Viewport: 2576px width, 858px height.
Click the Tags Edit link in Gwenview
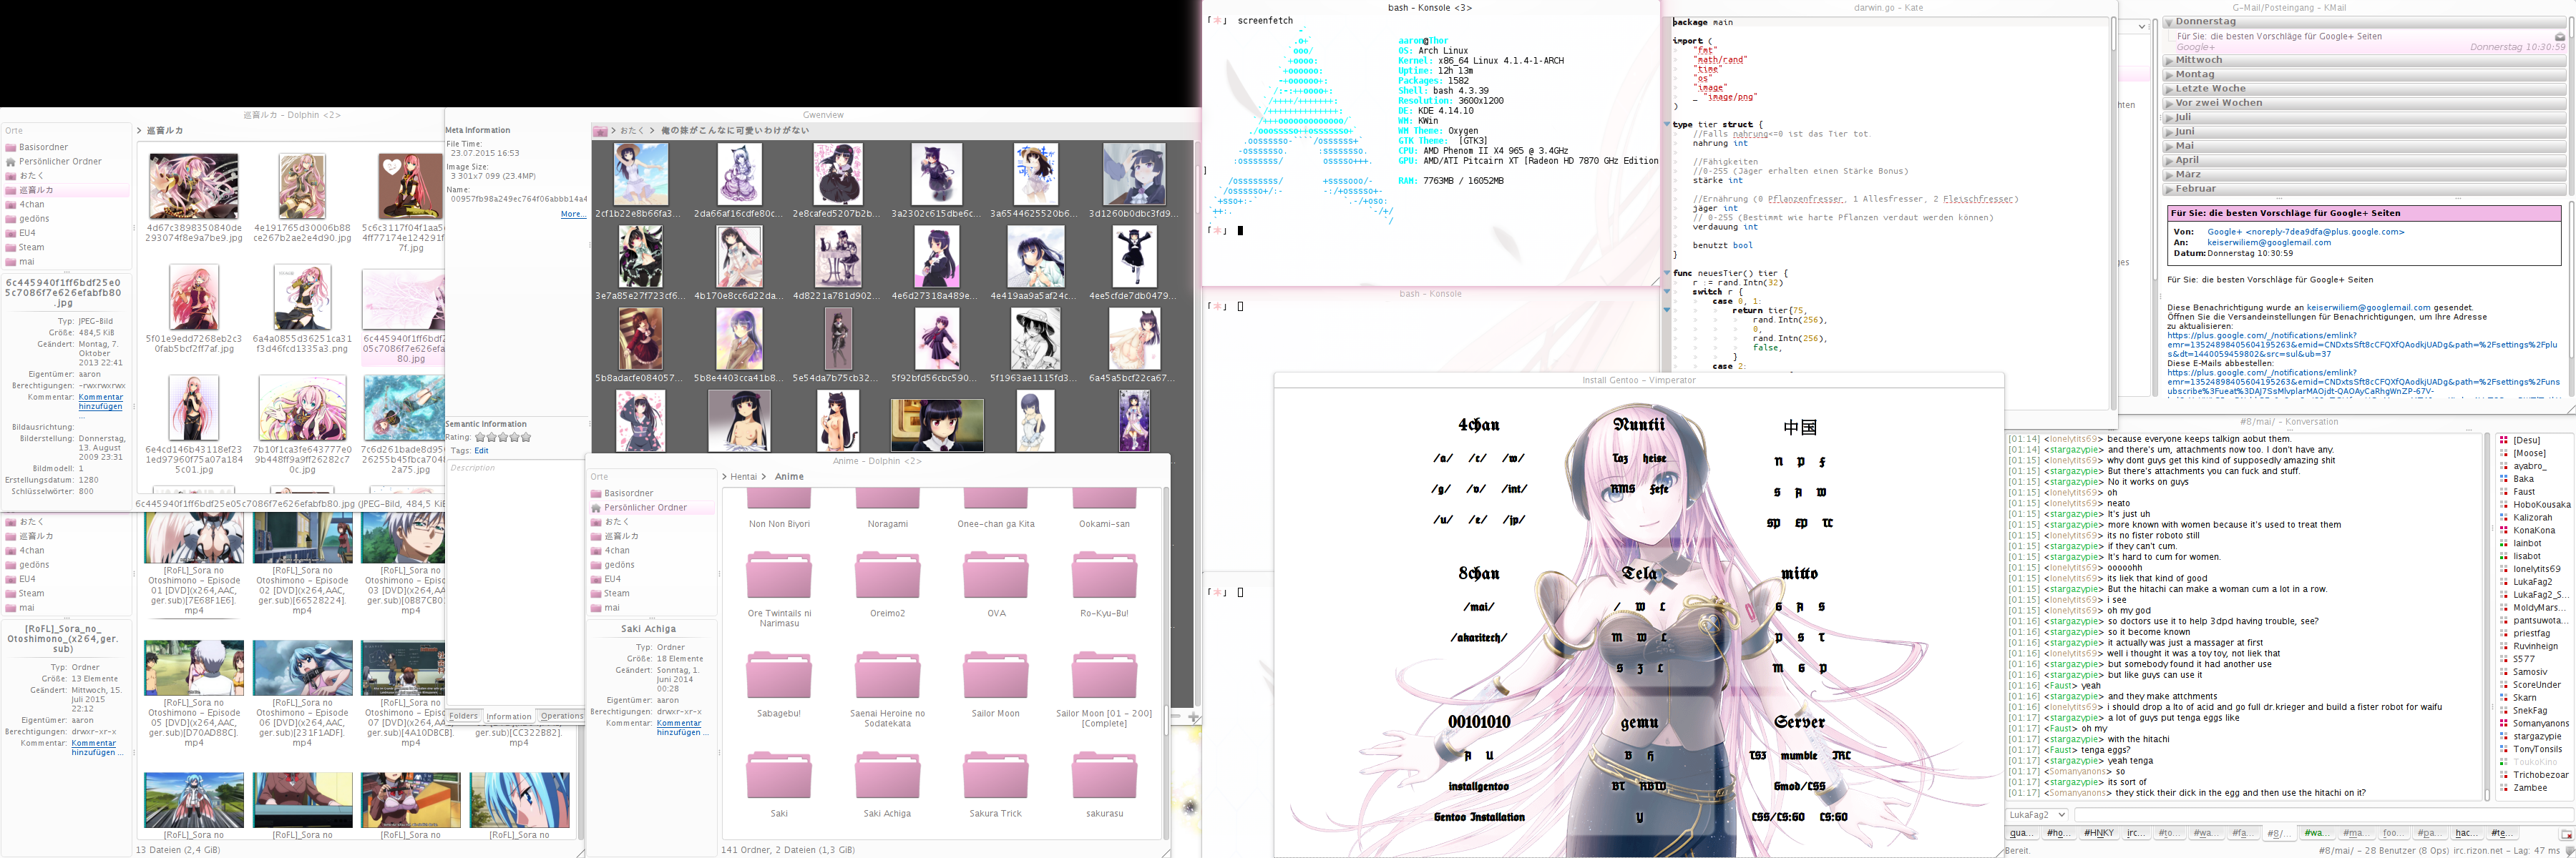[481, 451]
